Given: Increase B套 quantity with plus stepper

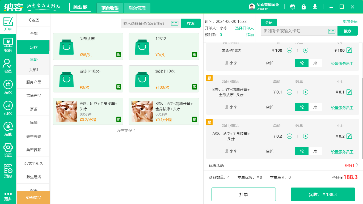Looking at the screenshot, I should pyautogui.click(x=306, y=92).
